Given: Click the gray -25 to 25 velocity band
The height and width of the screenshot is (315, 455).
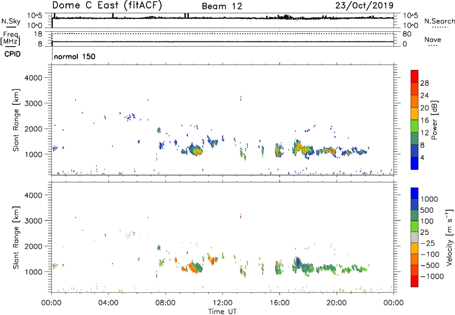Looking at the screenshot, I should click(x=415, y=238).
